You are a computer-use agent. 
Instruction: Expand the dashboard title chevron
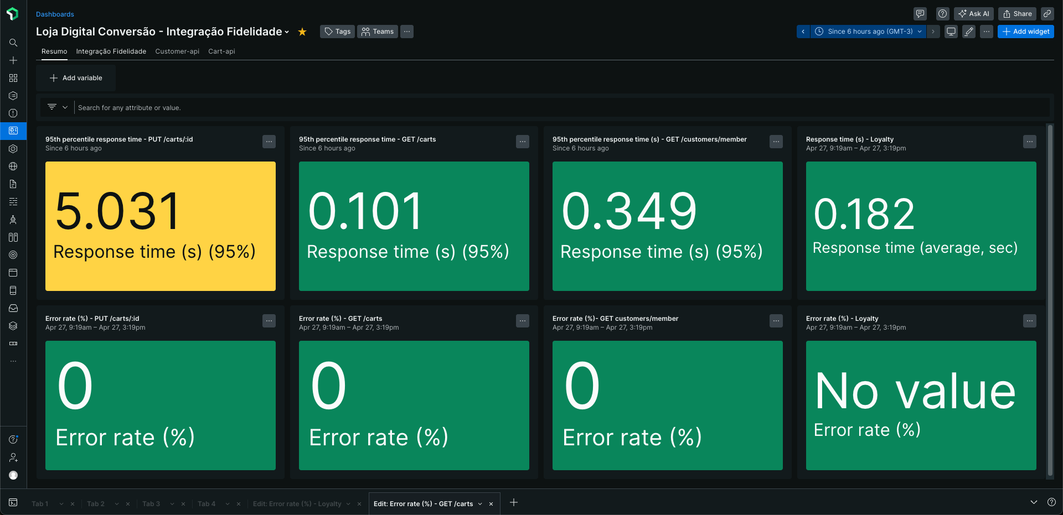click(x=287, y=32)
